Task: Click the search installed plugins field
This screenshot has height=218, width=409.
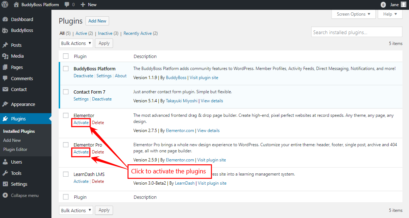Action: (356, 32)
